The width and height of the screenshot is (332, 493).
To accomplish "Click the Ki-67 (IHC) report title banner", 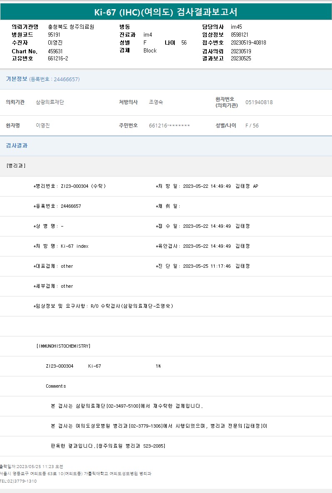I will click(166, 12).
